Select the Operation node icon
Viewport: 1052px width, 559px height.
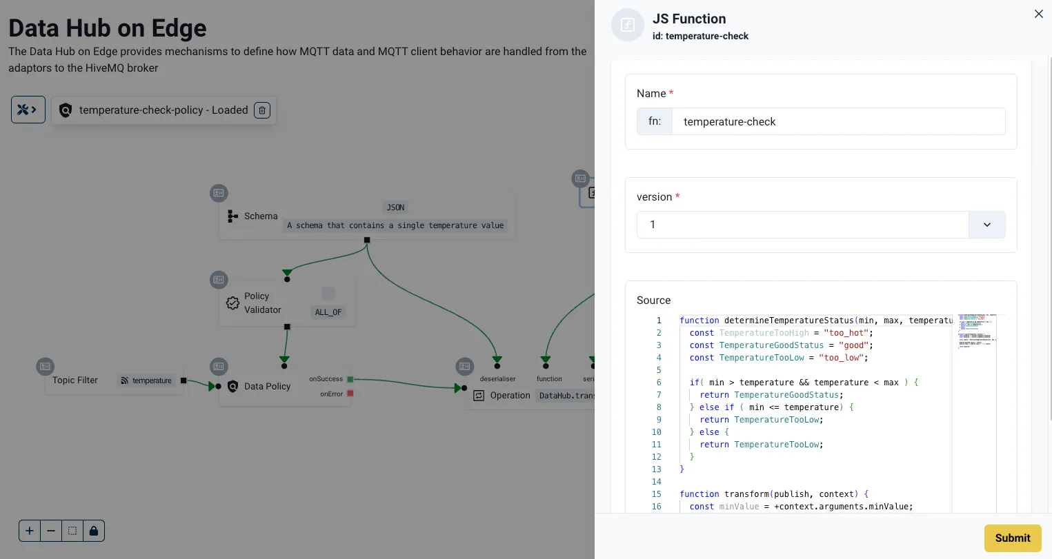479,396
